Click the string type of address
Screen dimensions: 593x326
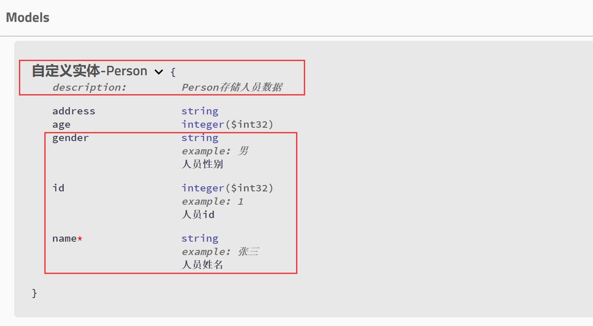(x=200, y=111)
